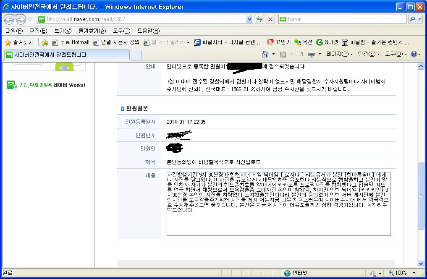Open the 파일(F) menu

(14, 31)
